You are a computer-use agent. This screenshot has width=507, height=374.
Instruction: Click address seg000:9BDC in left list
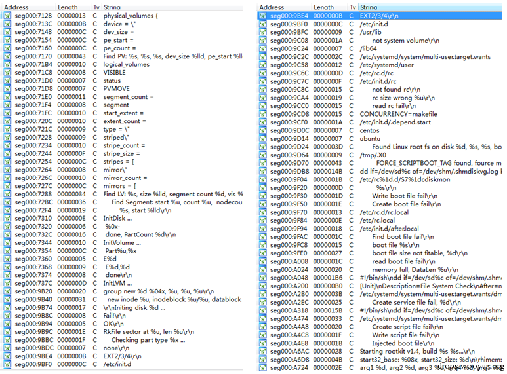(34, 348)
